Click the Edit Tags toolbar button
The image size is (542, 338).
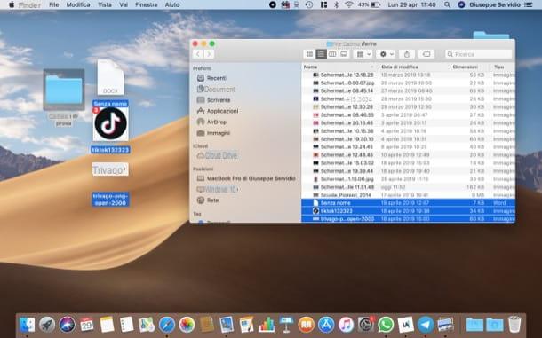click(x=426, y=54)
